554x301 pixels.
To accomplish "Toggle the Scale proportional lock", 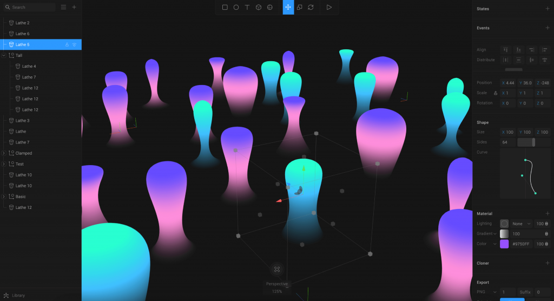I will coord(496,93).
